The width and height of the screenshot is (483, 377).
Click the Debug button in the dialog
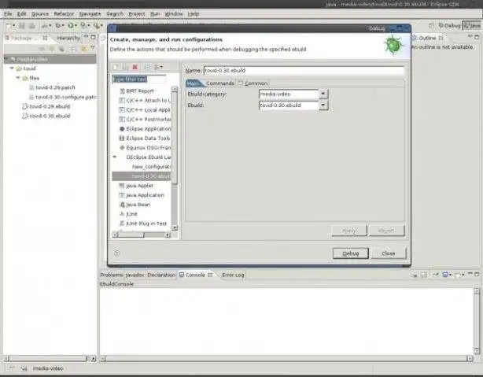351,253
